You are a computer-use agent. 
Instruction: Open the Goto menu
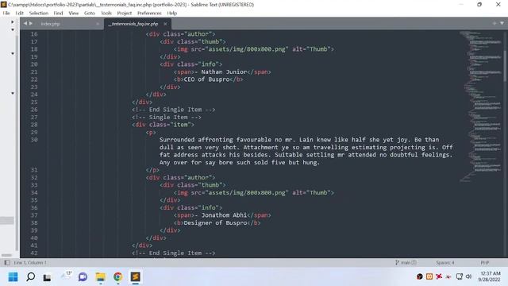coord(90,13)
